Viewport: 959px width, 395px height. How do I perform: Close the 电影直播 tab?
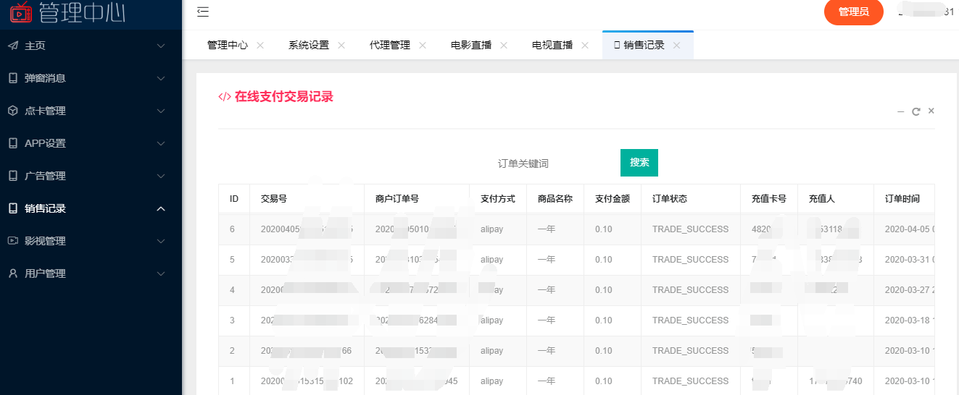504,45
